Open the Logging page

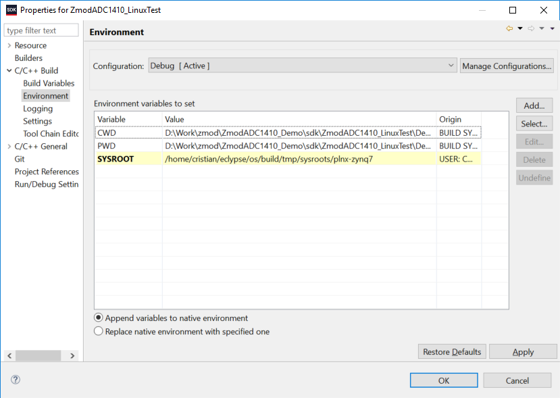click(38, 109)
